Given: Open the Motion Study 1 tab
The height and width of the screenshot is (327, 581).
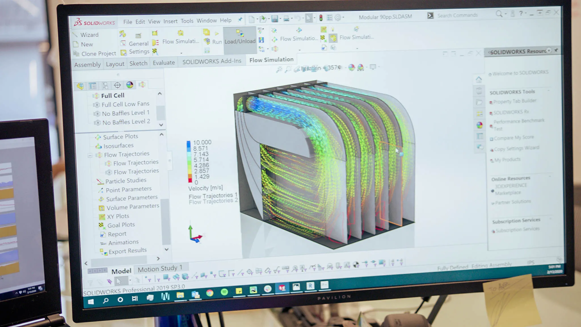Looking at the screenshot, I should pos(160,268).
